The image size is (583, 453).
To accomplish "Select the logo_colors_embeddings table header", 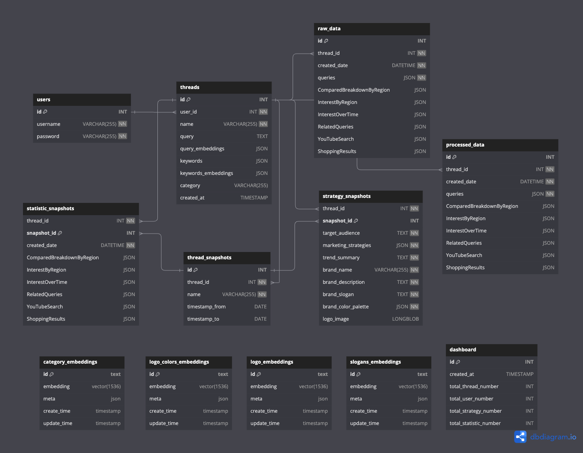I will tap(189, 362).
